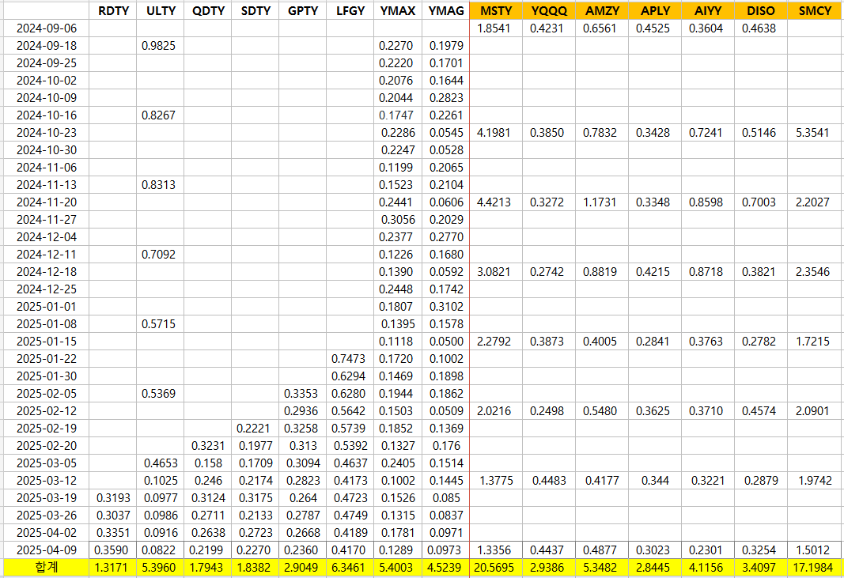Click the QDTY total 1.7943
The width and height of the screenshot is (844, 578).
coord(208,567)
